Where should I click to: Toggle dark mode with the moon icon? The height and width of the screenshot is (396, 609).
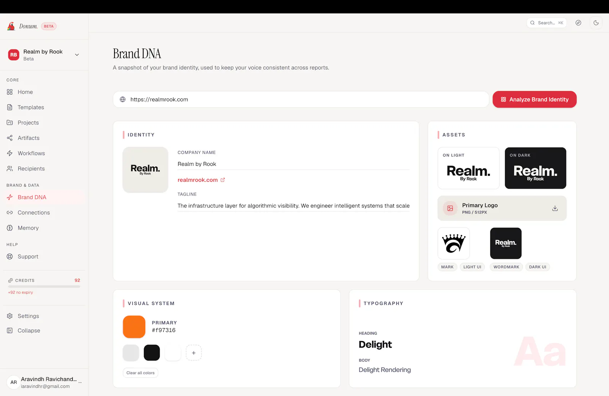coord(596,23)
